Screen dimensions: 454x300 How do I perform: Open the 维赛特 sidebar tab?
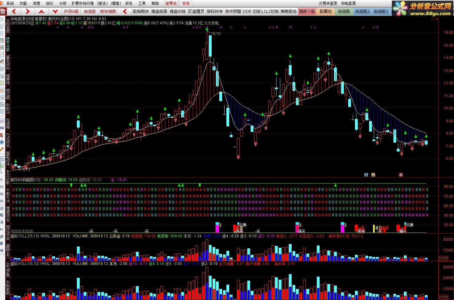click(8, 79)
